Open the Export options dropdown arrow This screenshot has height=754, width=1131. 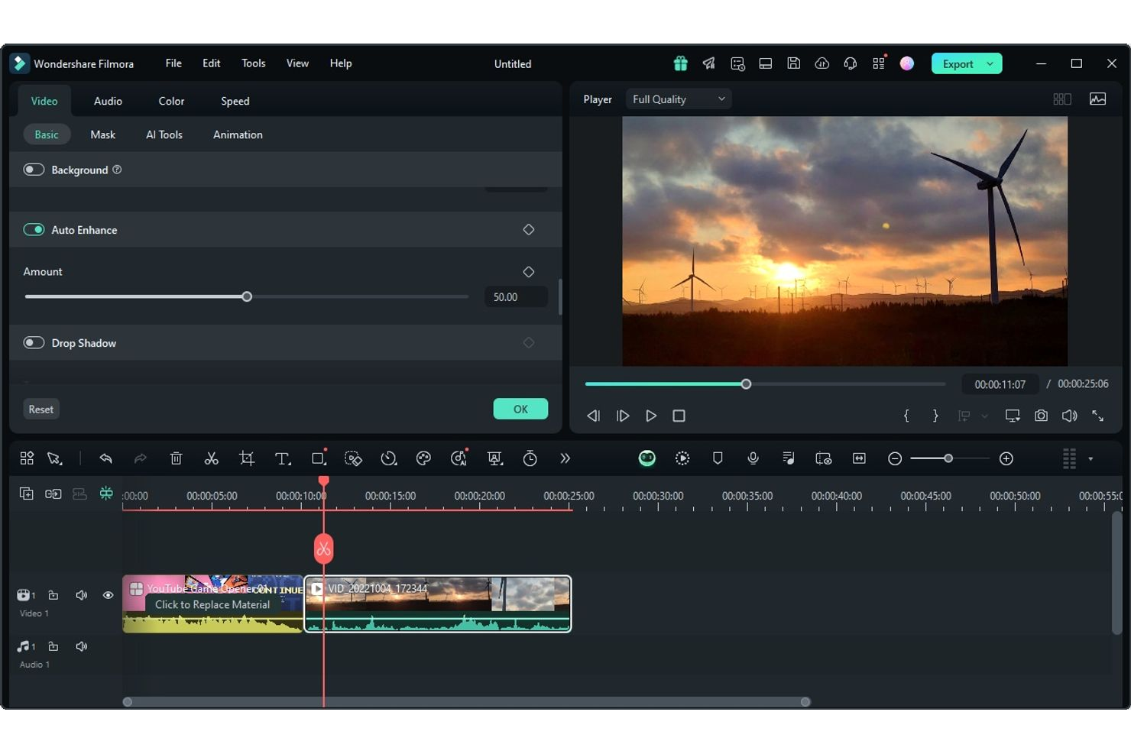tap(990, 63)
